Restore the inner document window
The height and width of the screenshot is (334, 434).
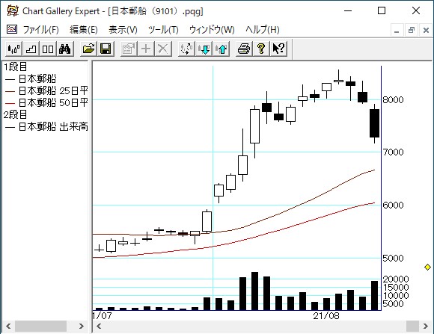click(x=412, y=30)
